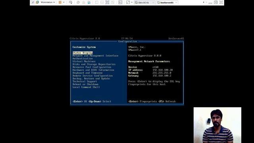The width and height of the screenshot is (254, 143).
Task: Select Disks and Storage Repositories
Action: point(94,64)
